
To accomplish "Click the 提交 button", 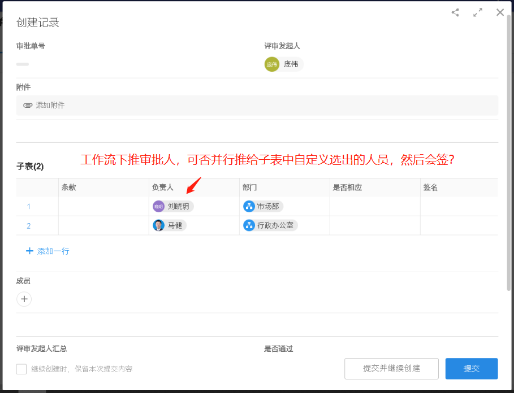I will [471, 368].
